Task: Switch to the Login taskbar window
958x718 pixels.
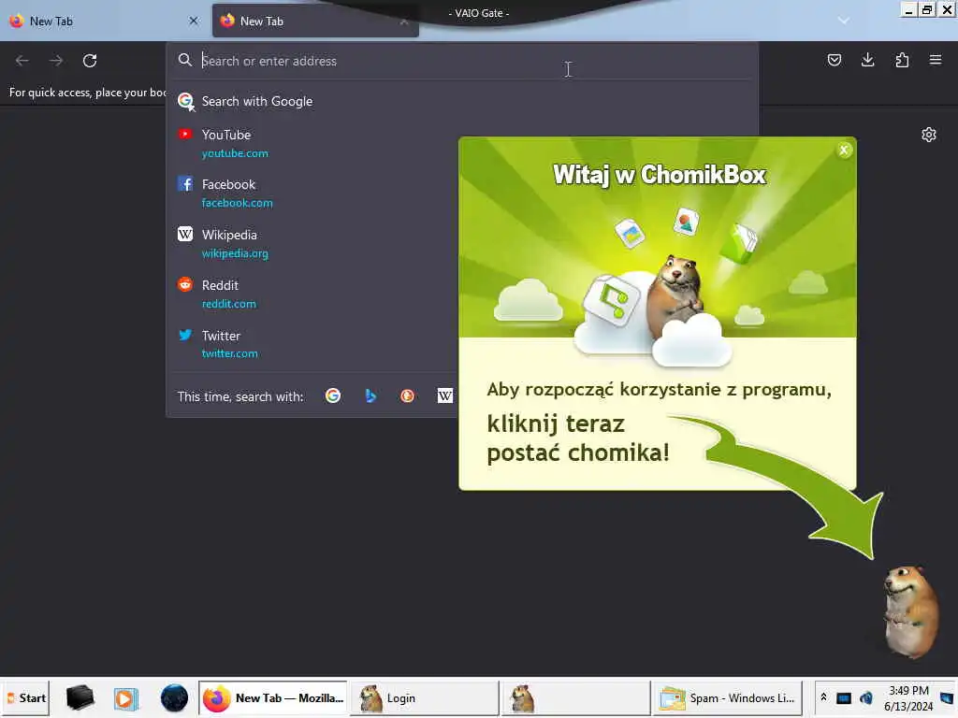Action: click(425, 697)
